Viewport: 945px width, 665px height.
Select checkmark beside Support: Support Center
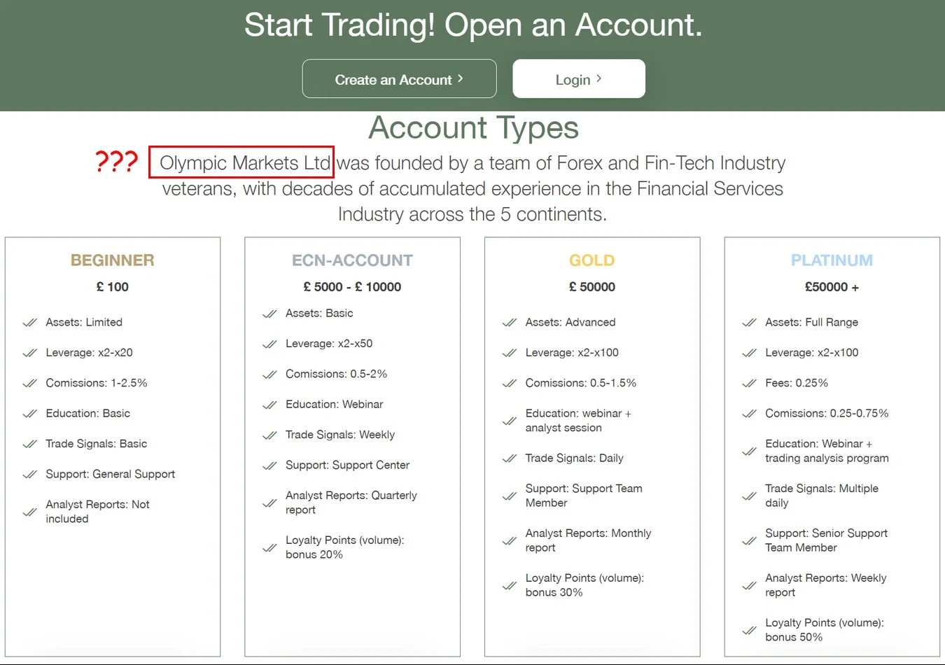click(x=269, y=465)
